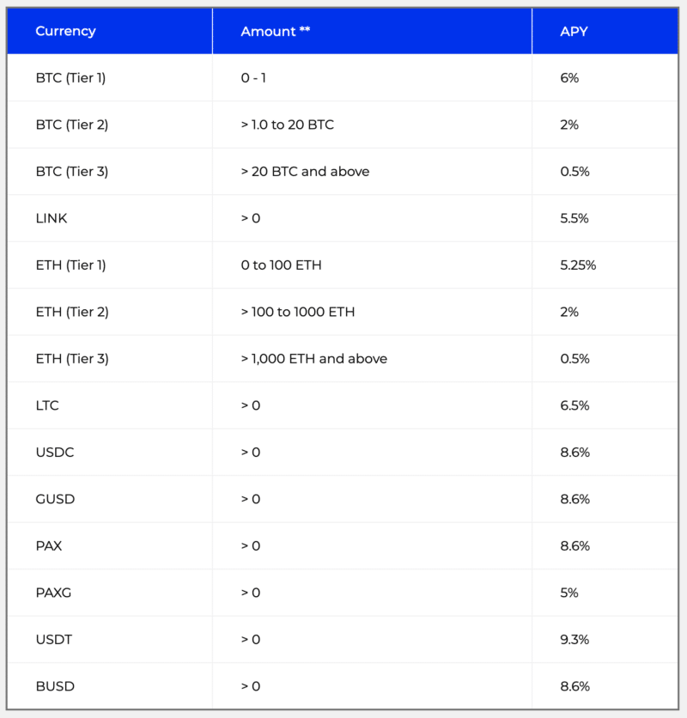Click the Amount ** column header
This screenshot has width=687, height=718.
click(276, 31)
